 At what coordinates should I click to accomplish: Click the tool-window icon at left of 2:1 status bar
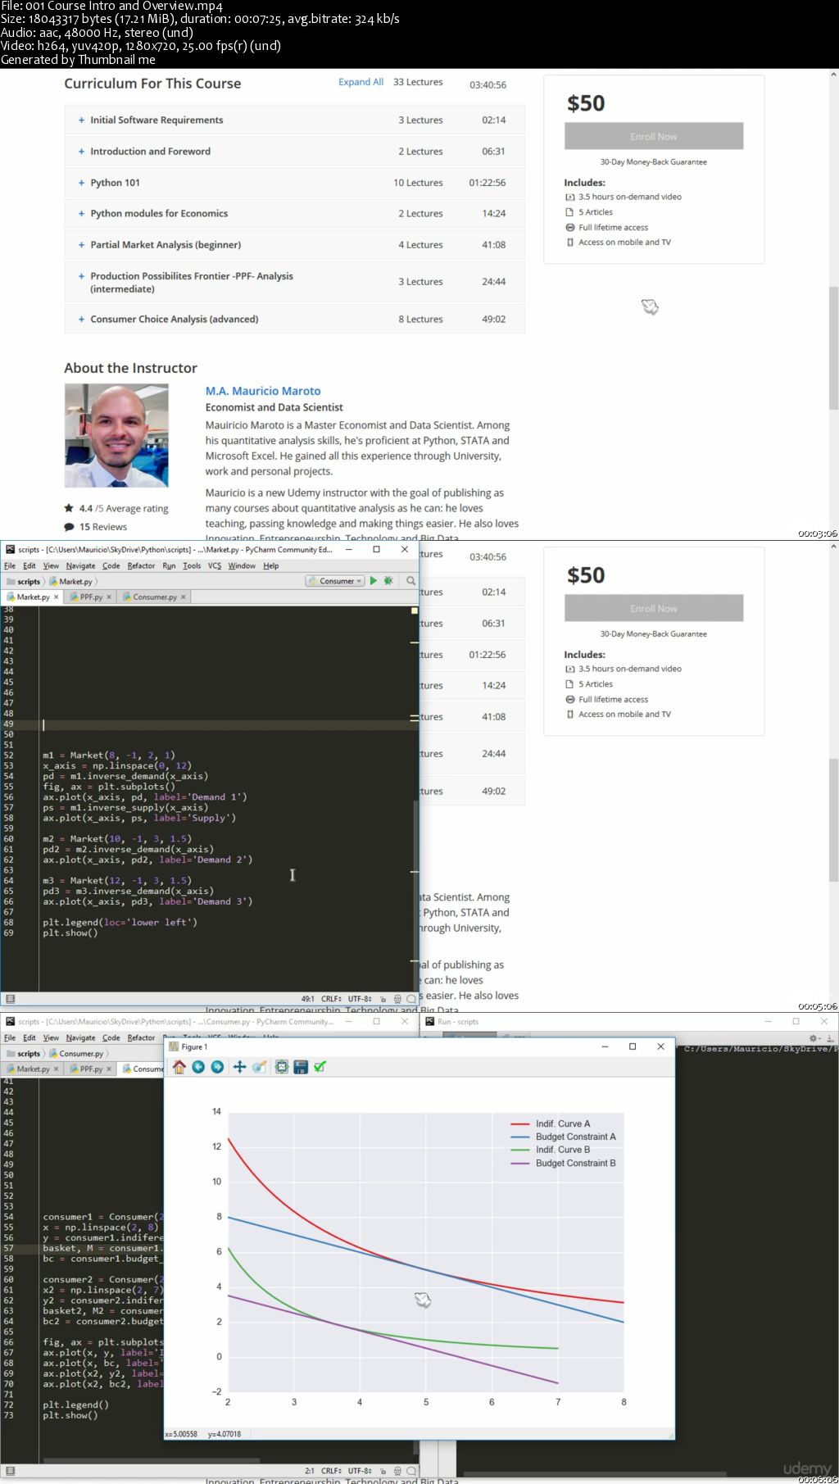(11, 1471)
